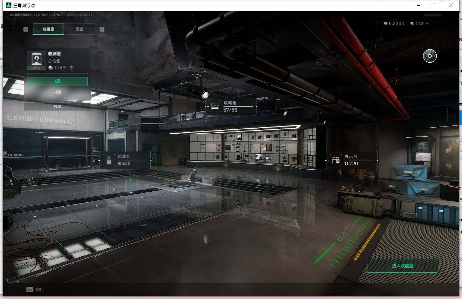
Task: Click the 6,236K silver coin balance
Action: point(394,24)
